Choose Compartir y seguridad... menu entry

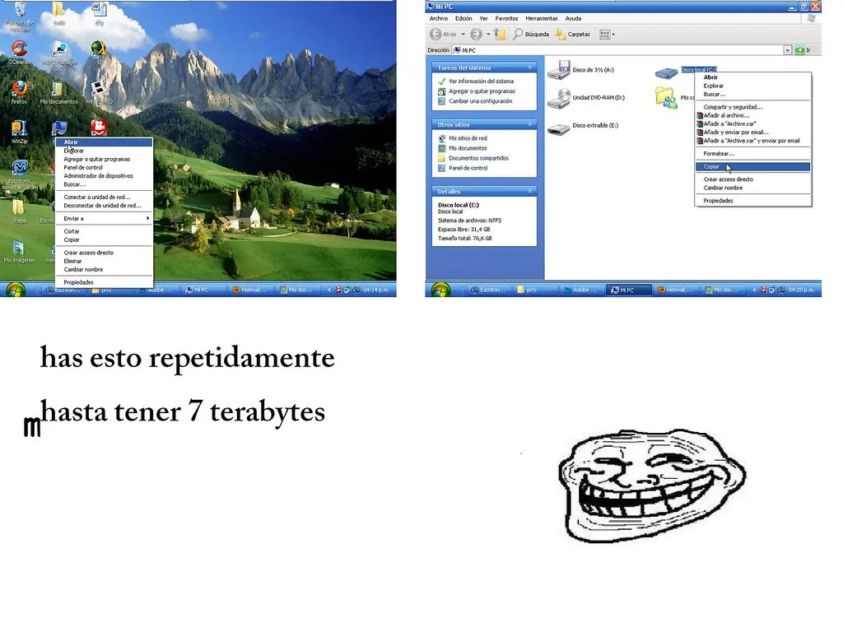pyautogui.click(x=752, y=107)
